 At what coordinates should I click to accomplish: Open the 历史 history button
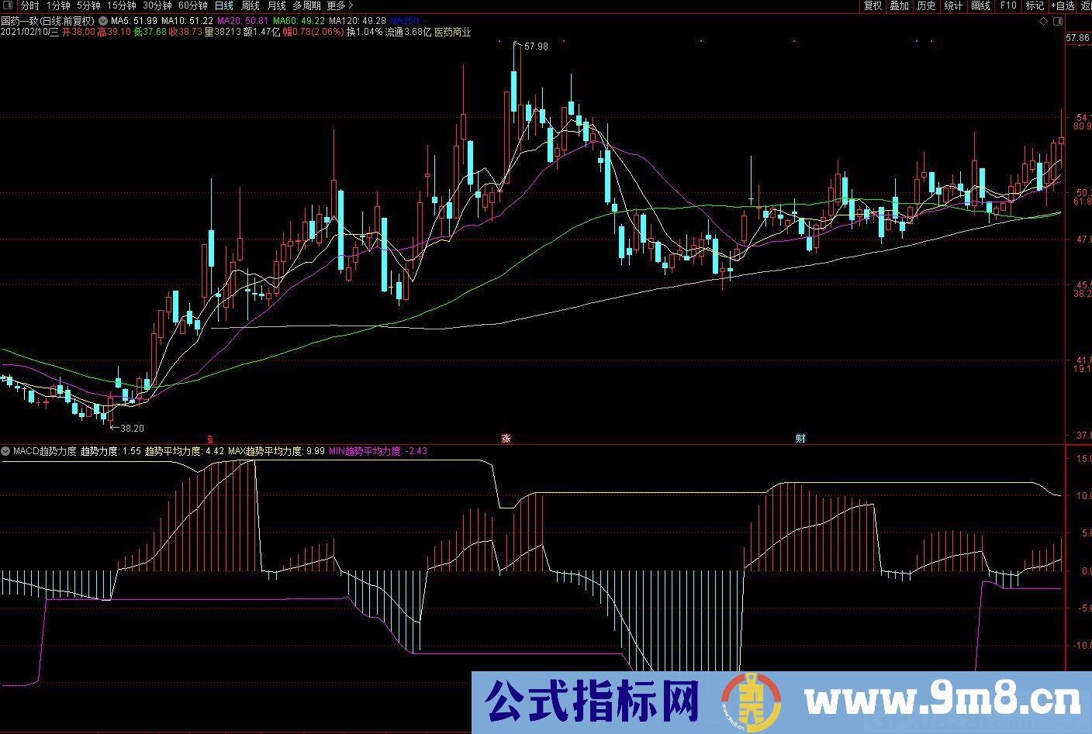(926, 5)
